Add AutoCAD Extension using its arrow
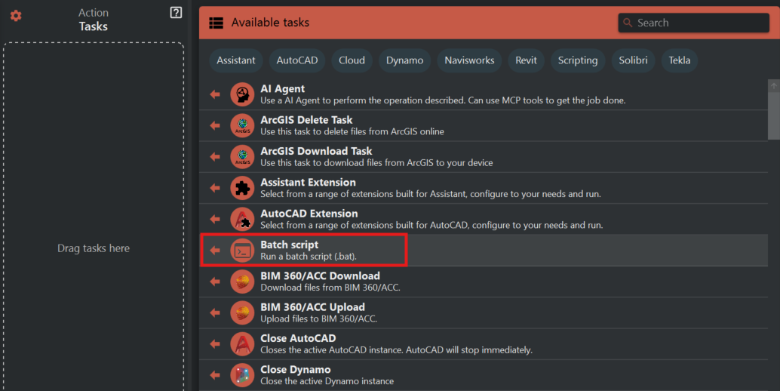 tap(215, 220)
